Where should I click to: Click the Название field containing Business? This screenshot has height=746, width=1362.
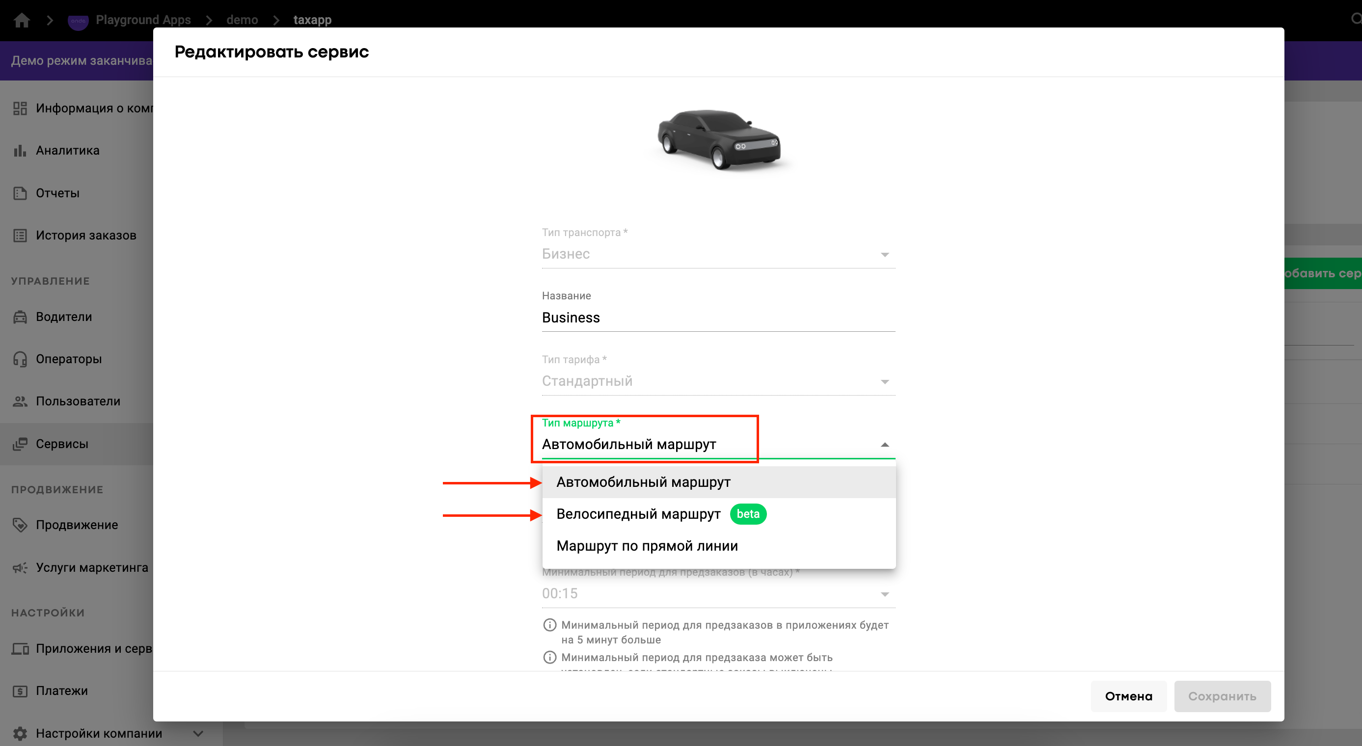[718, 318]
